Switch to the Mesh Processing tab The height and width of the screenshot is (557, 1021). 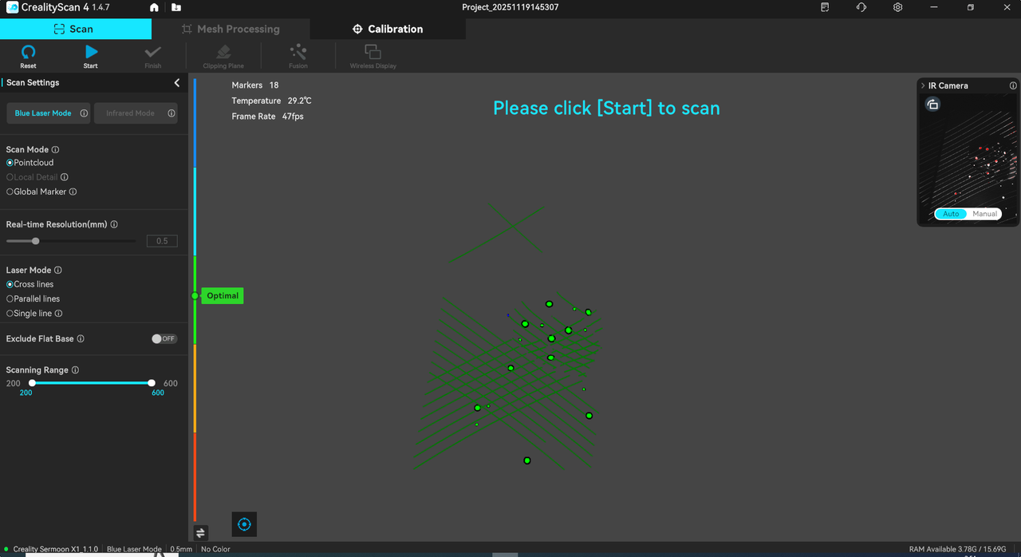(231, 29)
